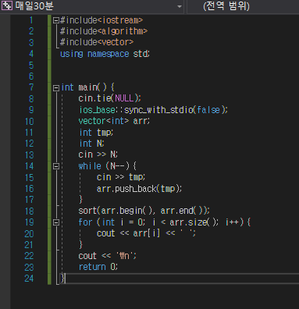
Task: Click on 'int N;' declaration
Action: 91,144
